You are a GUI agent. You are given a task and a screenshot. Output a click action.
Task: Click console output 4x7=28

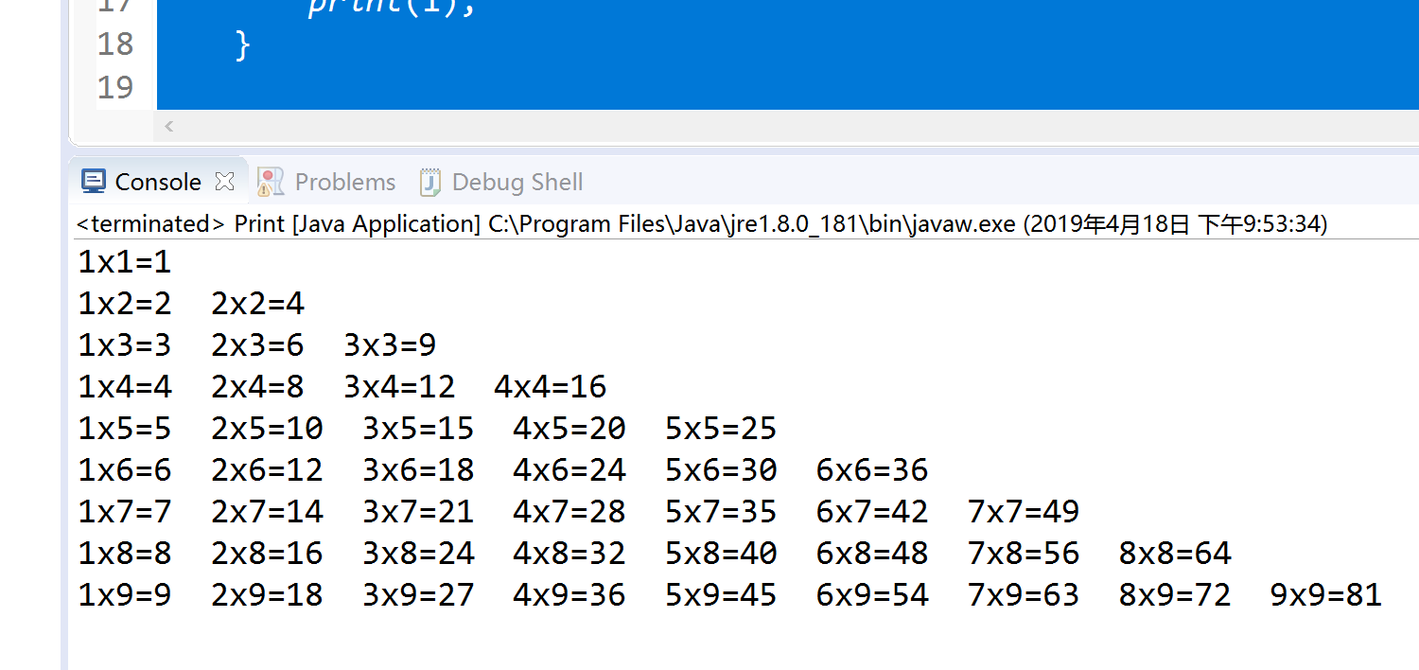click(x=569, y=512)
